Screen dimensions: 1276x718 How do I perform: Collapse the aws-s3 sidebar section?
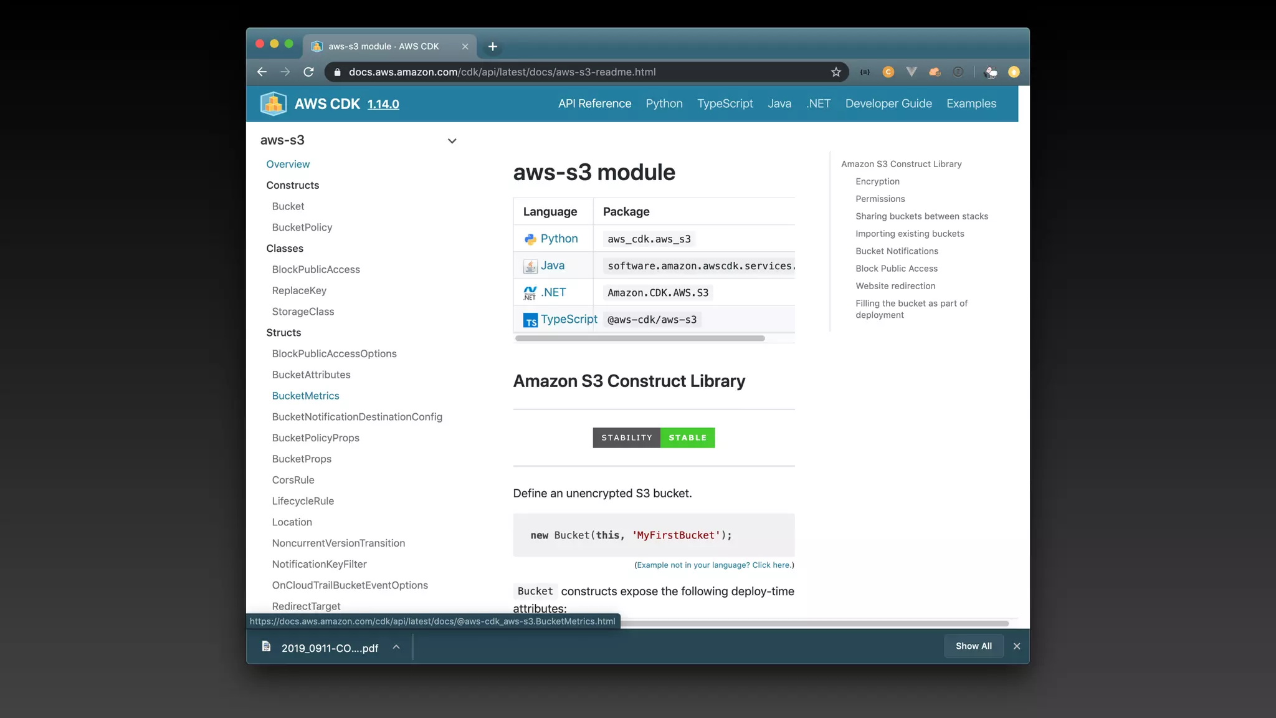click(452, 141)
